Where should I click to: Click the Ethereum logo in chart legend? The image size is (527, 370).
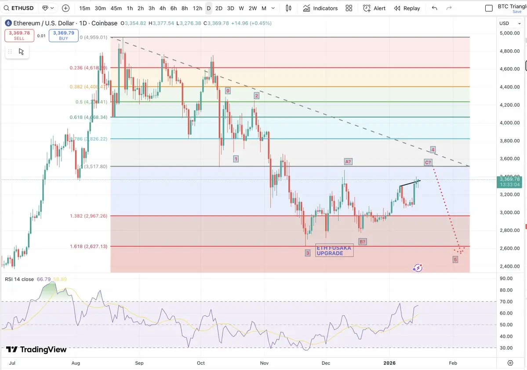tap(8, 23)
